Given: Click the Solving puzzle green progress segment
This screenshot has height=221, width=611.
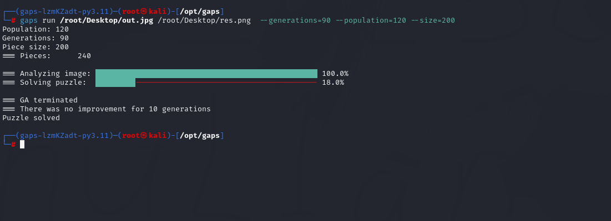Looking at the screenshot, I should pyautogui.click(x=115, y=83).
